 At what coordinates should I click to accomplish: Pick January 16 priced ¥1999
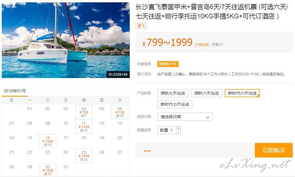[x=48, y=141]
